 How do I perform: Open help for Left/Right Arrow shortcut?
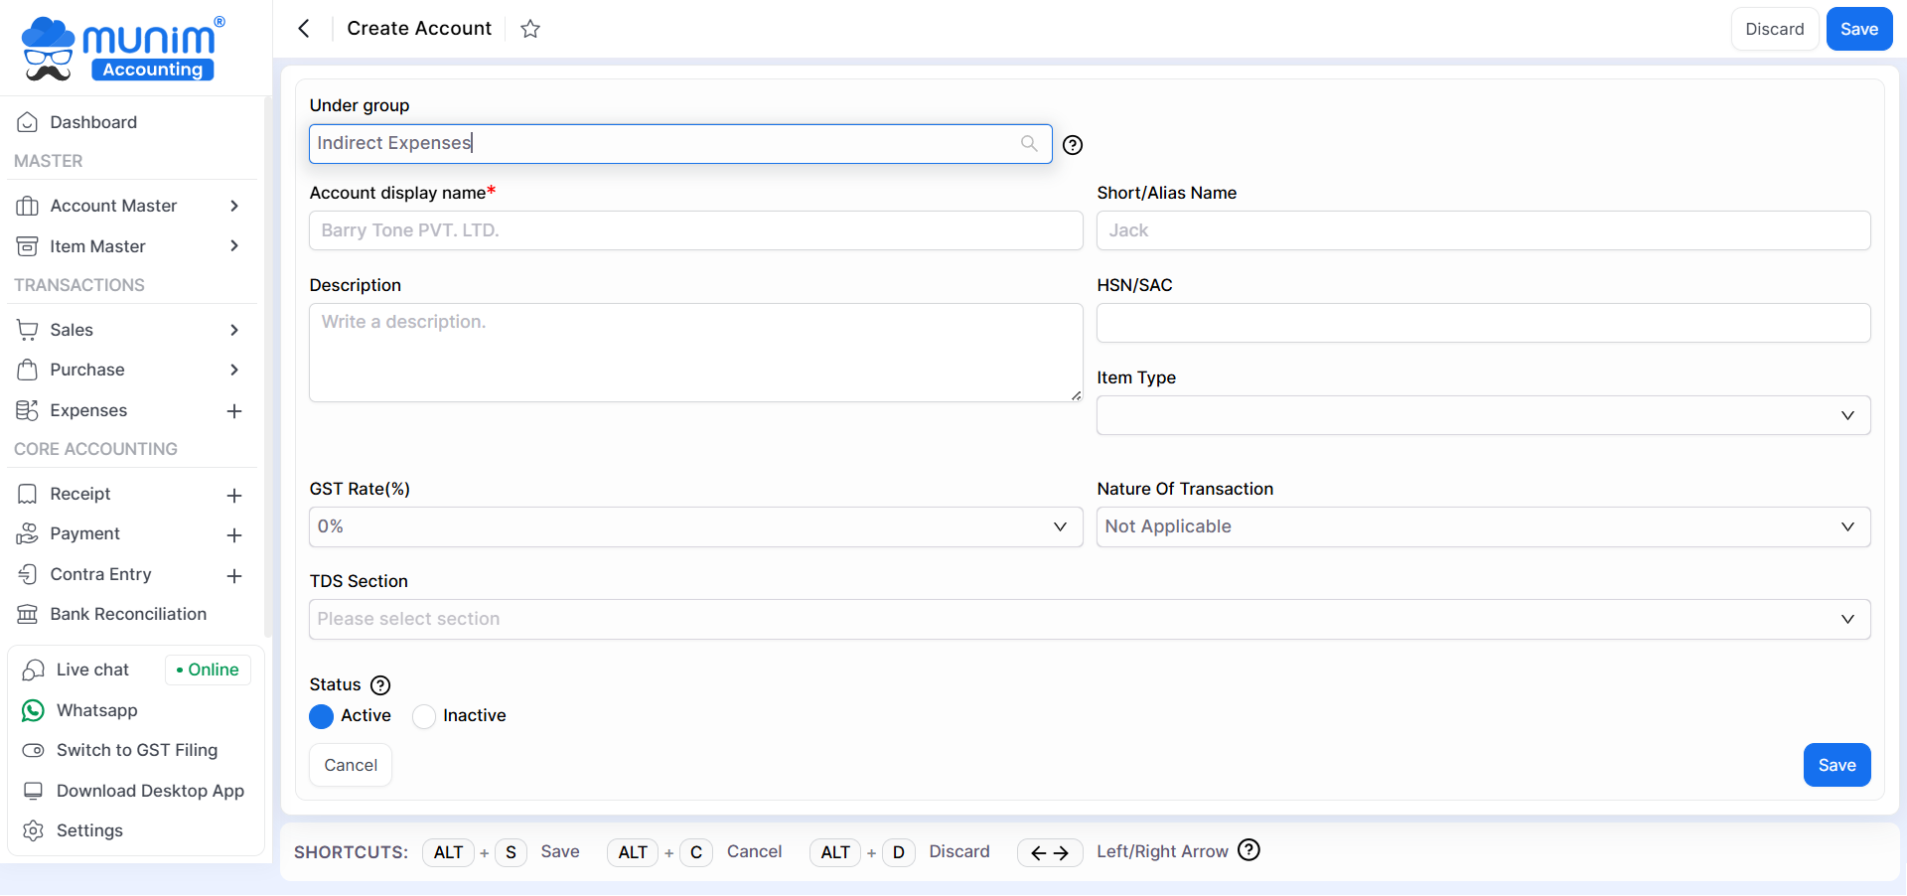(1248, 850)
